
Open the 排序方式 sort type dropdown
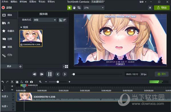click(x=45, y=20)
